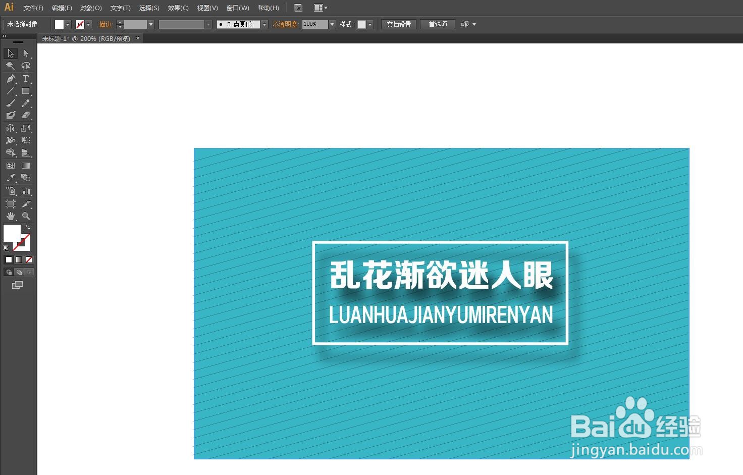Select the Gradient tool
This screenshot has width=743, height=475.
click(26, 165)
